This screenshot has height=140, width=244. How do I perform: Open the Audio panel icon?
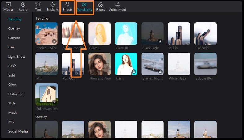tap(23, 5)
